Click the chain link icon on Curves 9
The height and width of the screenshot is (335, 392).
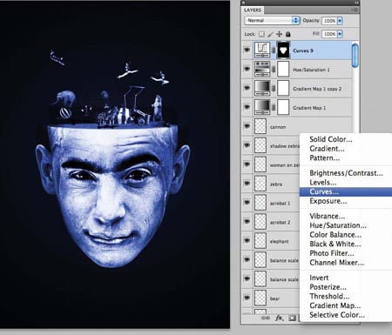point(274,50)
